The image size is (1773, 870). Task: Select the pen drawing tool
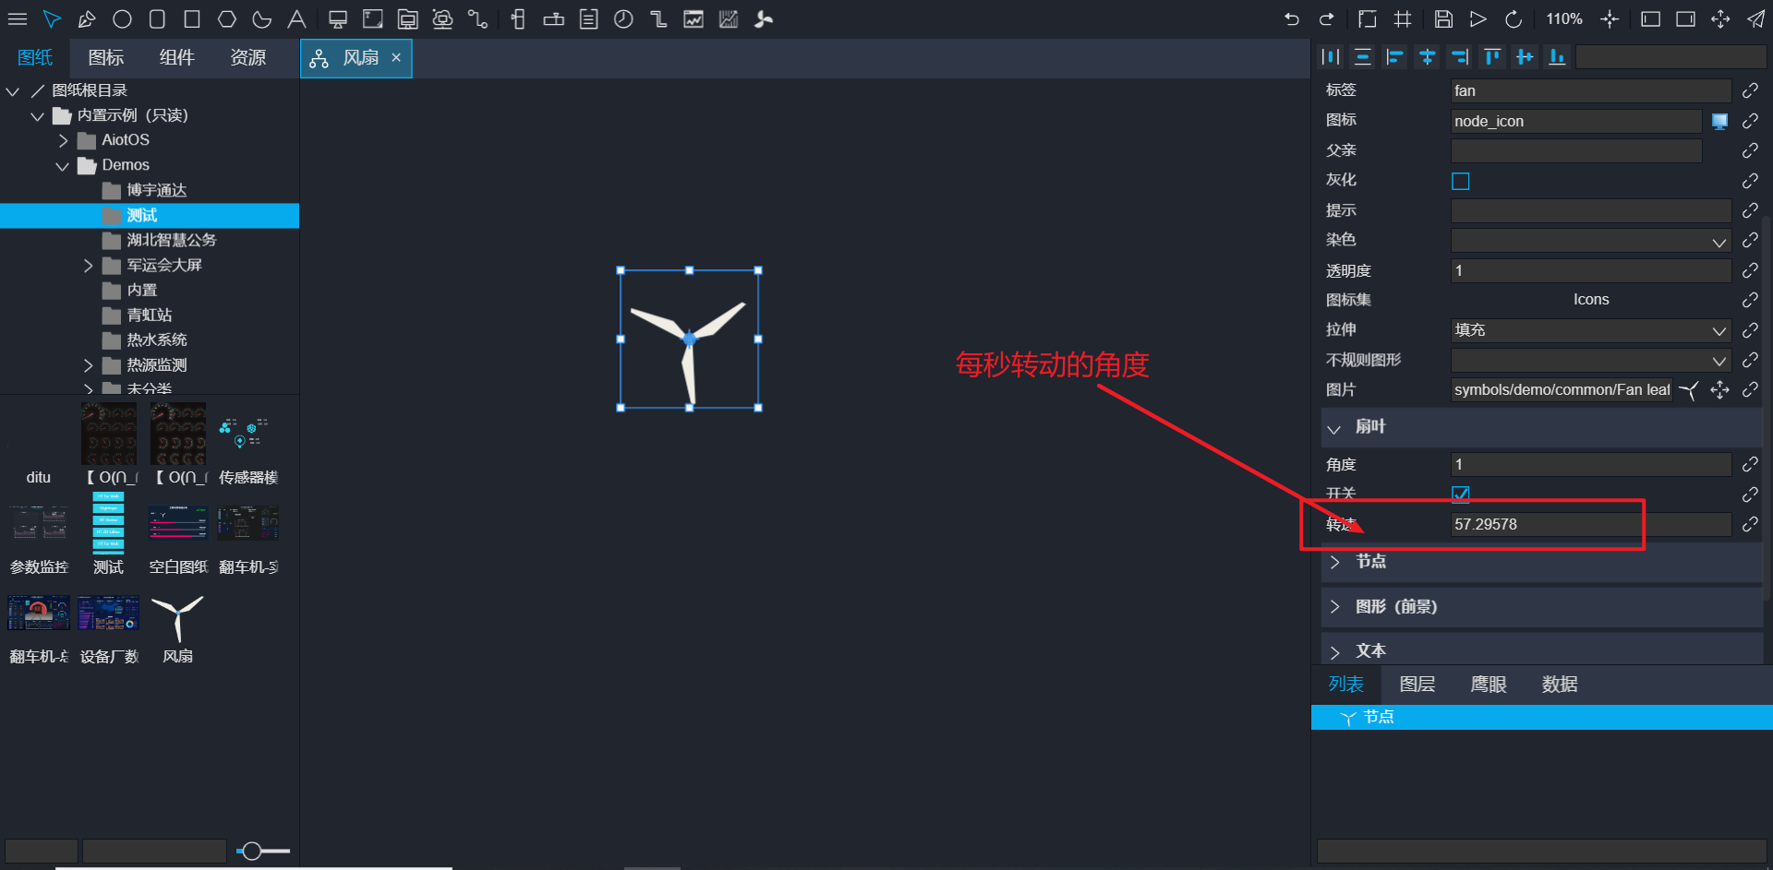coord(87,19)
